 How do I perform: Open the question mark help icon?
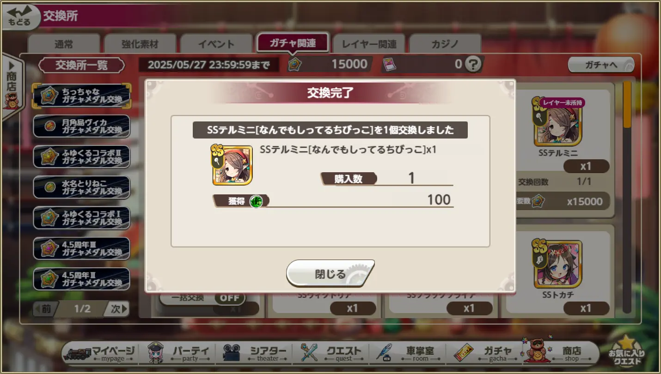coord(473,64)
